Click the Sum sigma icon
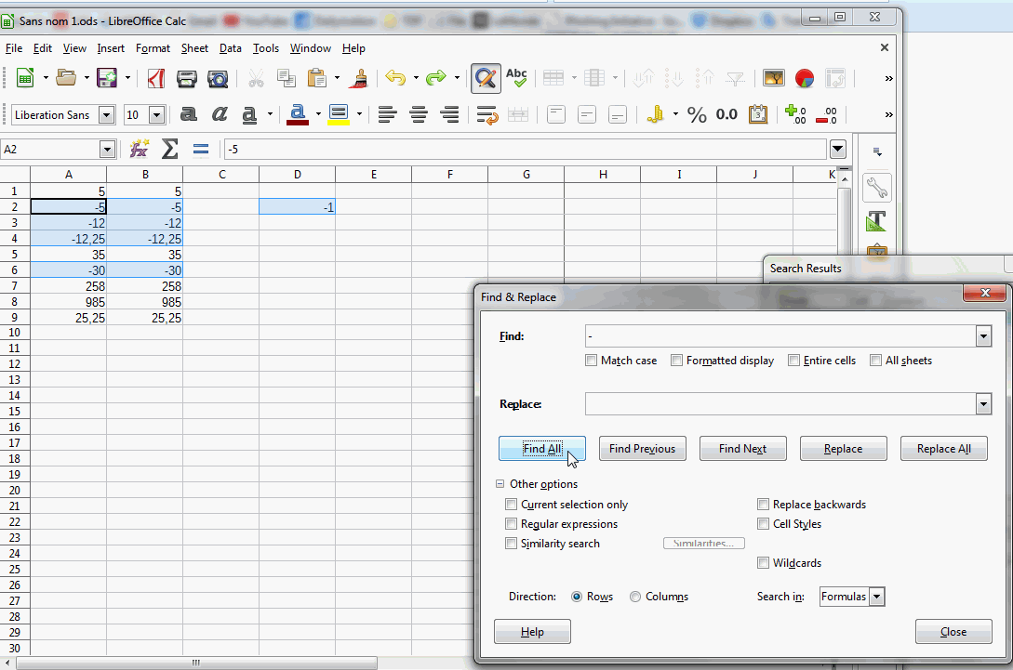 pyautogui.click(x=169, y=149)
